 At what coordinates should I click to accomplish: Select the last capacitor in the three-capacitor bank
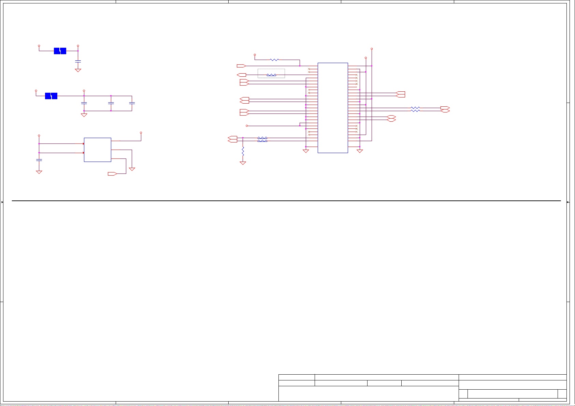132,103
